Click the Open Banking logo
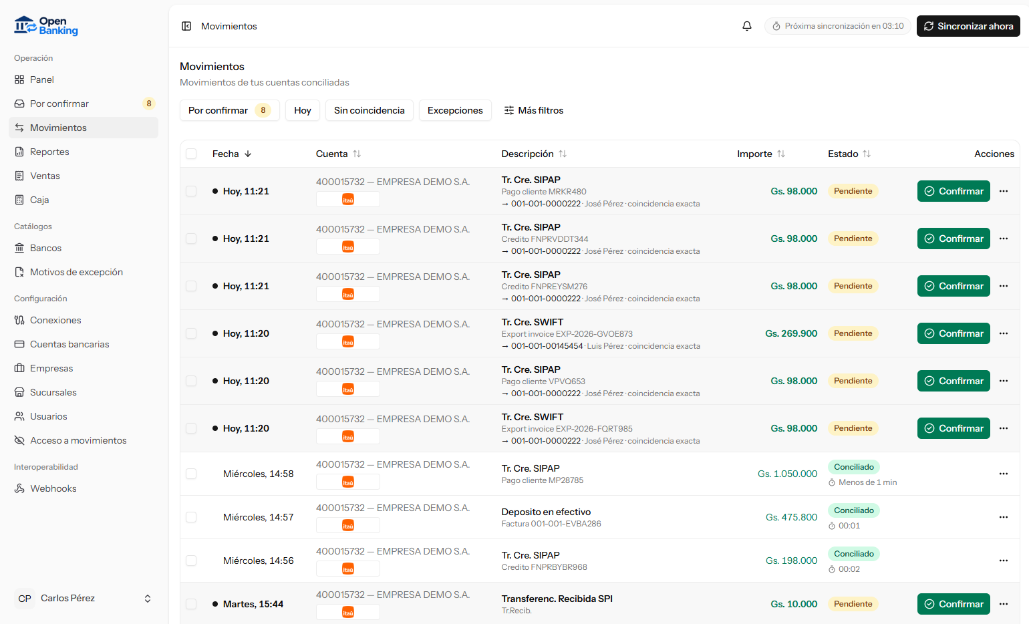The height and width of the screenshot is (624, 1029). [x=46, y=26]
